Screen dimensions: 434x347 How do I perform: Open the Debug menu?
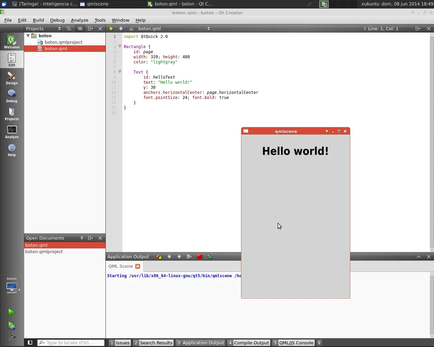pos(57,20)
